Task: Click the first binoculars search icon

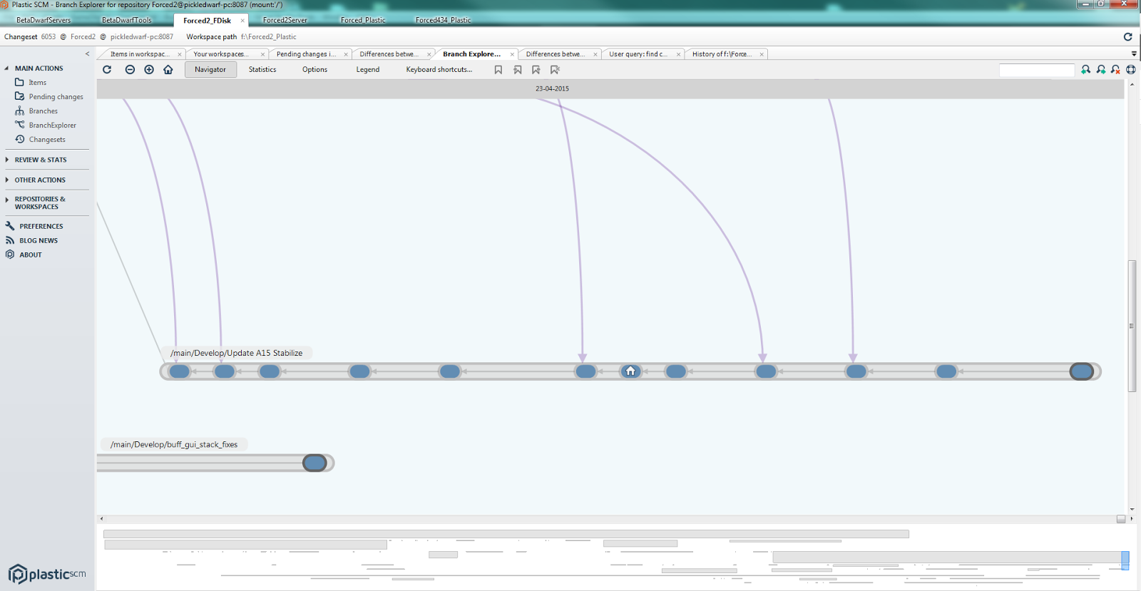Action: click(x=1085, y=69)
